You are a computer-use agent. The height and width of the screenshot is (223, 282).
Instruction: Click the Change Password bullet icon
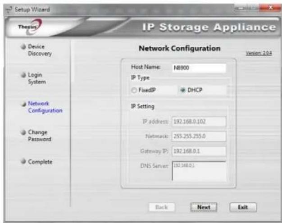(23, 132)
